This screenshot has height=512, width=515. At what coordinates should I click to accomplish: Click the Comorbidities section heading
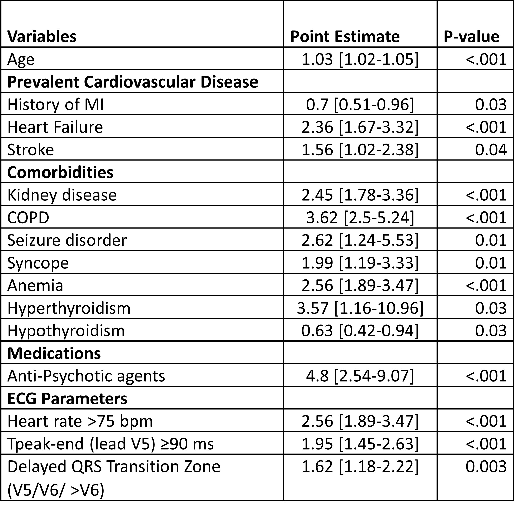60,173
